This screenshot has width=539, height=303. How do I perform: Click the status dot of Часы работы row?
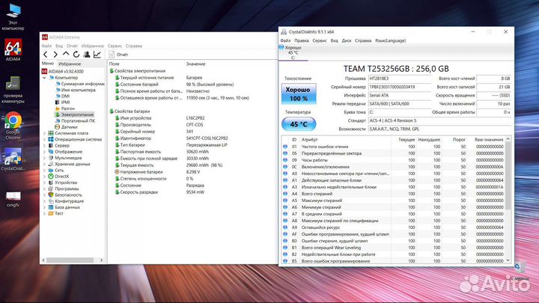click(285, 160)
